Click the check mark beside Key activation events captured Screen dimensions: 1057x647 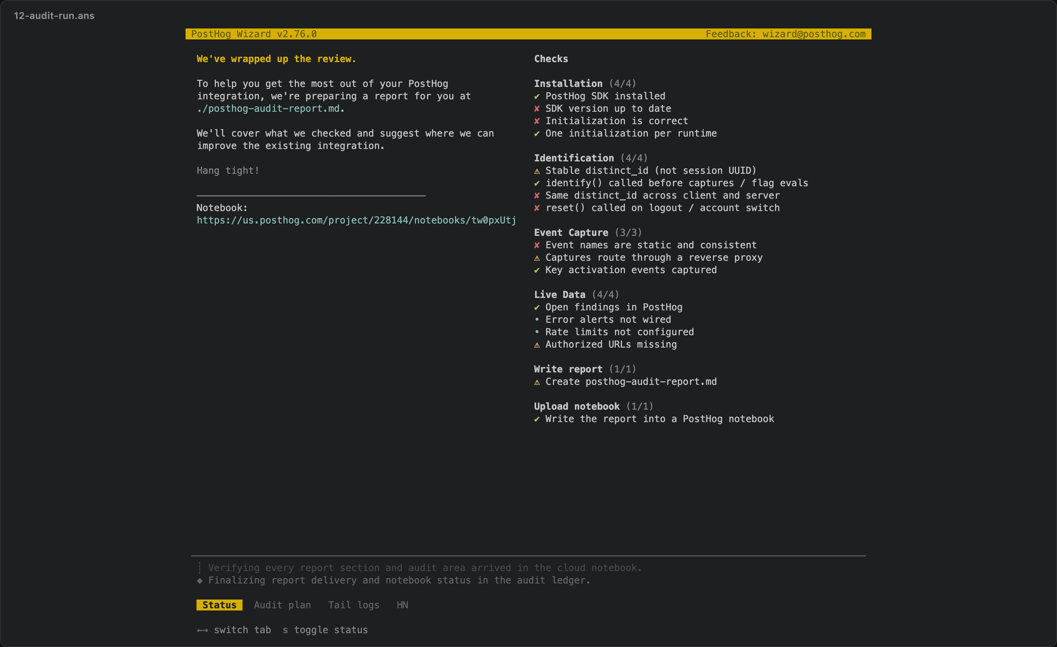point(537,271)
